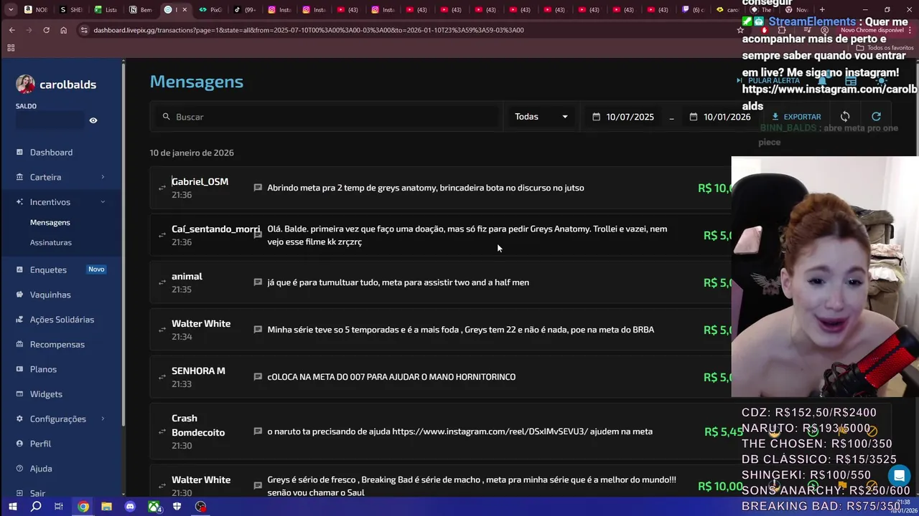
Task: Click the Dashboard grid icon
Action: click(x=19, y=152)
